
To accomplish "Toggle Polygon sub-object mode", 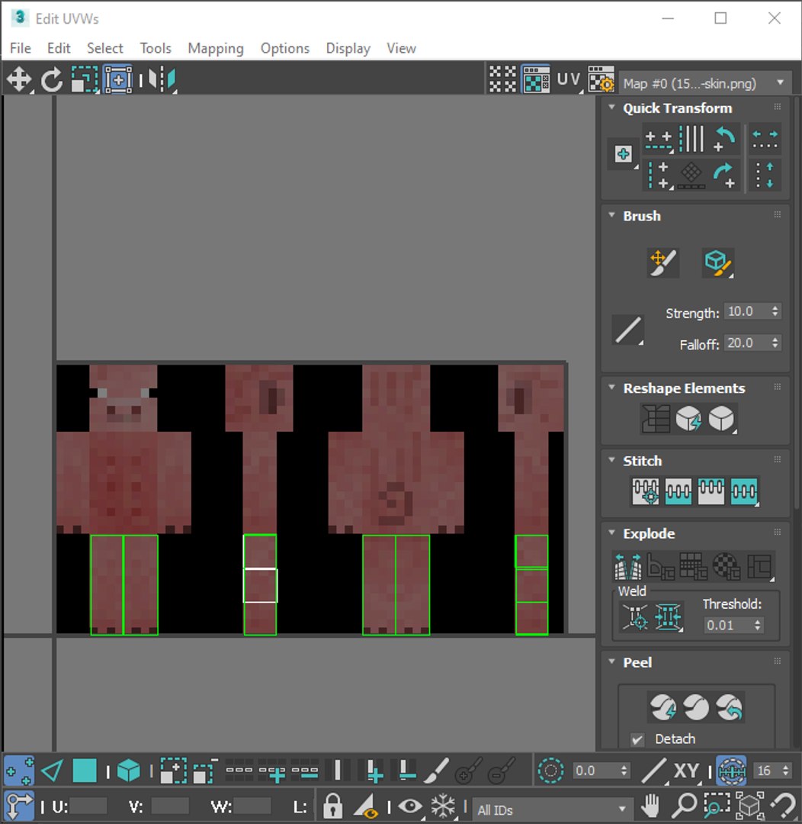I will tap(84, 771).
